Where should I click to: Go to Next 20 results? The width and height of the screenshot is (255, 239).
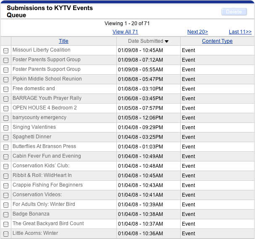pyautogui.click(x=197, y=32)
